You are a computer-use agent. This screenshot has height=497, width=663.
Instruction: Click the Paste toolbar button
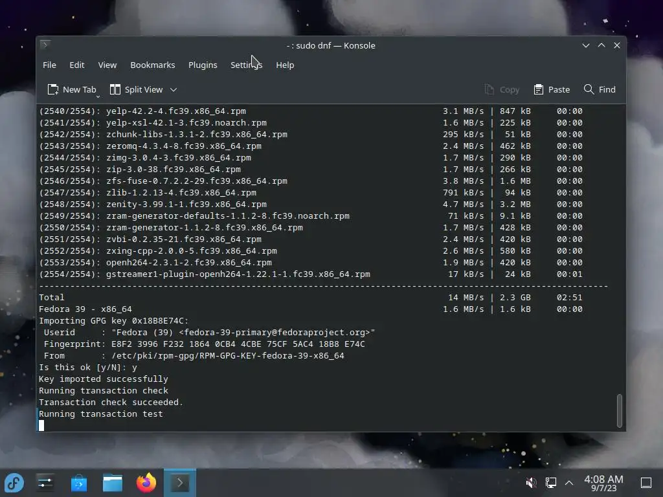552,89
